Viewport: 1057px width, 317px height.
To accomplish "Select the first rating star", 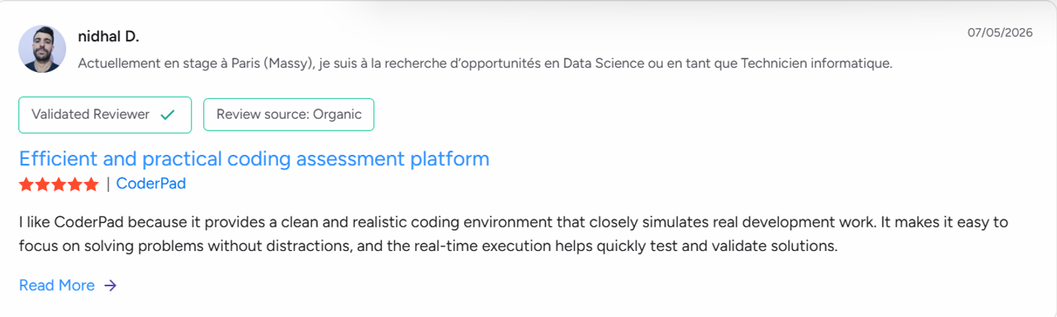I will (26, 184).
